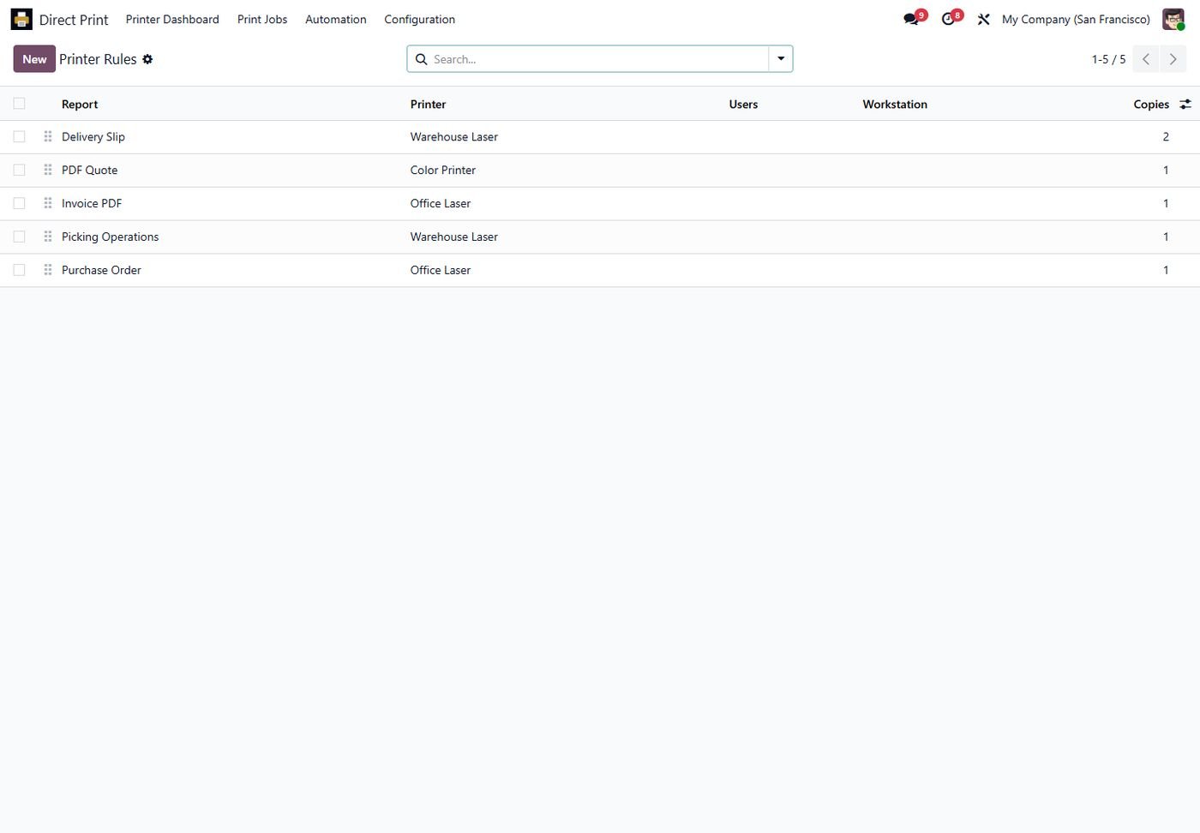Check the Delivery Slip row checkbox
Screen dimensions: 1200x833
19,136
